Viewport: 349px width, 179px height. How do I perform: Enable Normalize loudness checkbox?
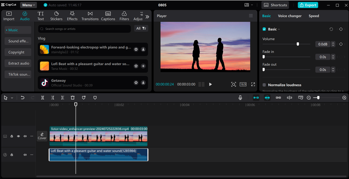(x=264, y=85)
